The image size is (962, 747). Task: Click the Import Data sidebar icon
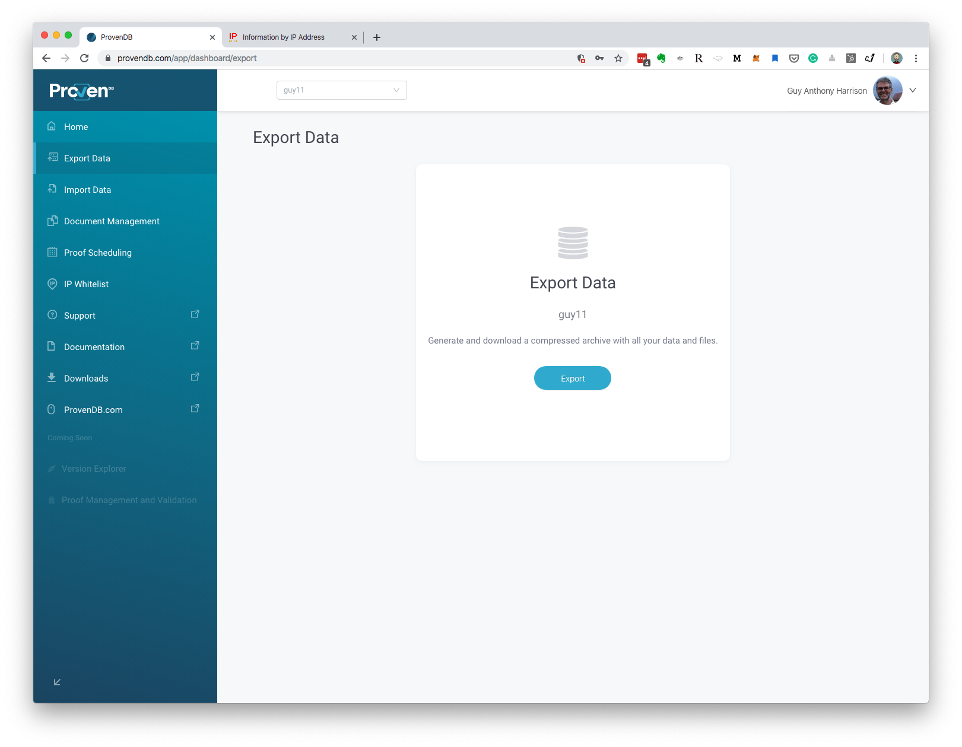(x=52, y=189)
